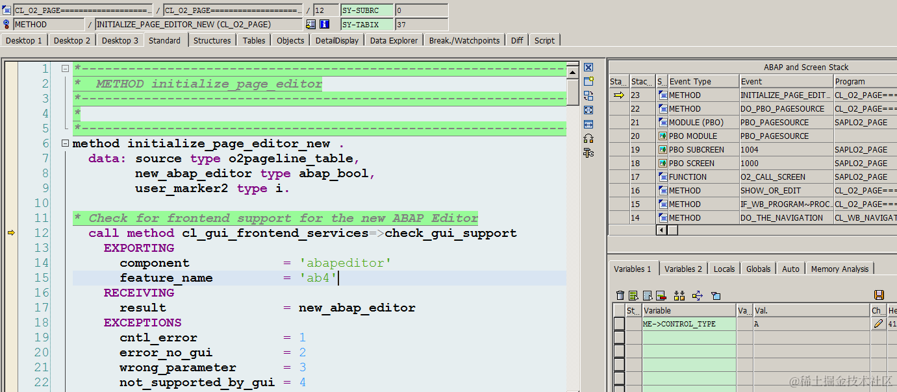Open the Break./Watchpoints tab
Image resolution: width=897 pixels, height=392 pixels.
[x=464, y=40]
